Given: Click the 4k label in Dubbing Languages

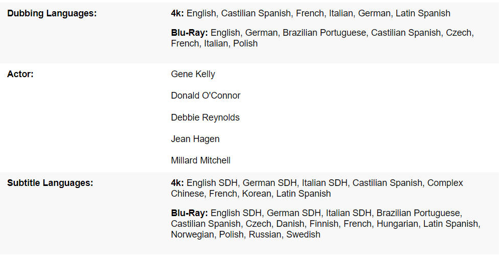Looking at the screenshot, I should (x=177, y=13).
